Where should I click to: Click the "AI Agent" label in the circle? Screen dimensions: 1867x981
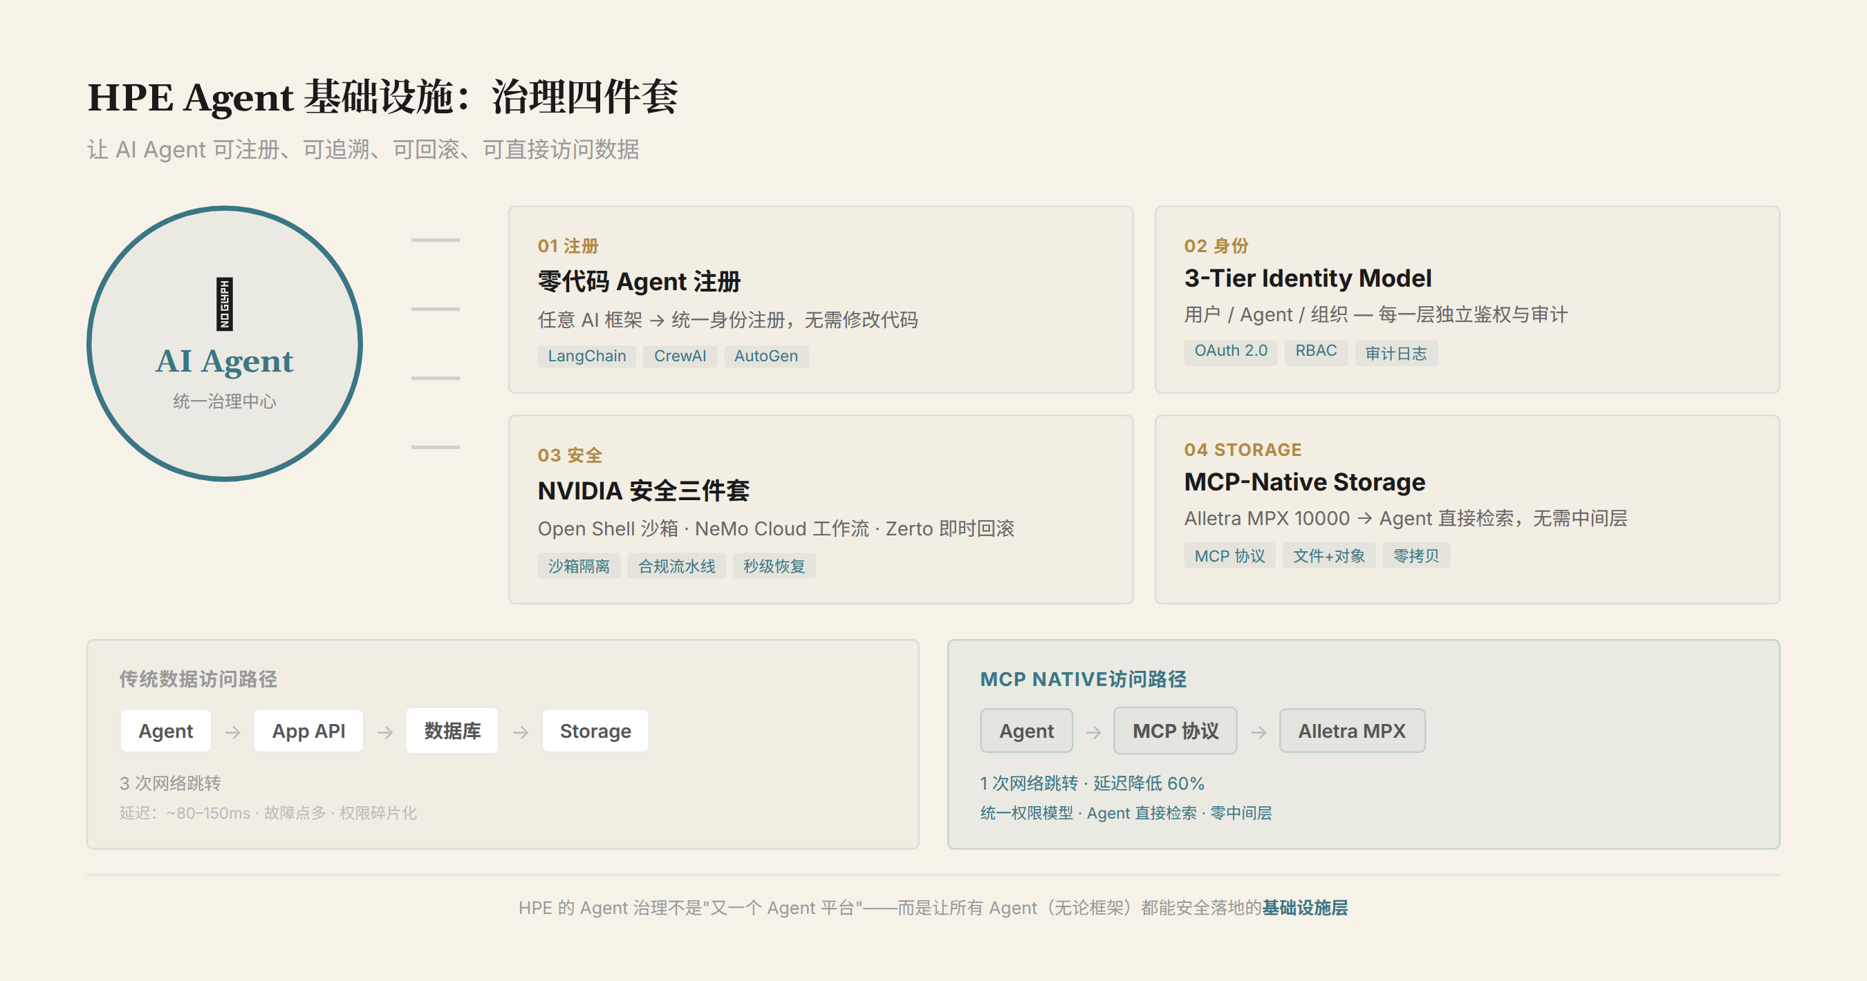[x=225, y=361]
